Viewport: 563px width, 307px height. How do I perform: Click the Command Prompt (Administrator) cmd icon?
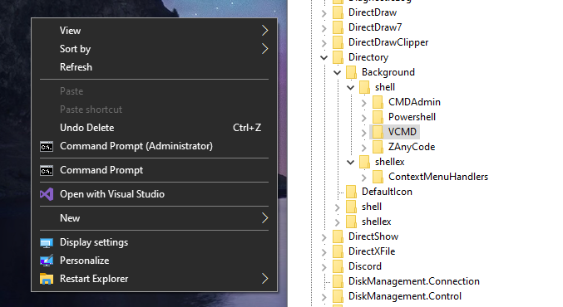[x=47, y=146]
